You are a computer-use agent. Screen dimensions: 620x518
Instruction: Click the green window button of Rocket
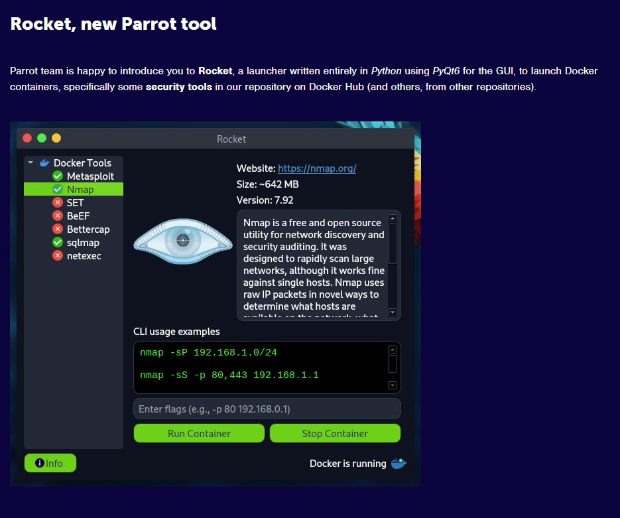pos(42,138)
